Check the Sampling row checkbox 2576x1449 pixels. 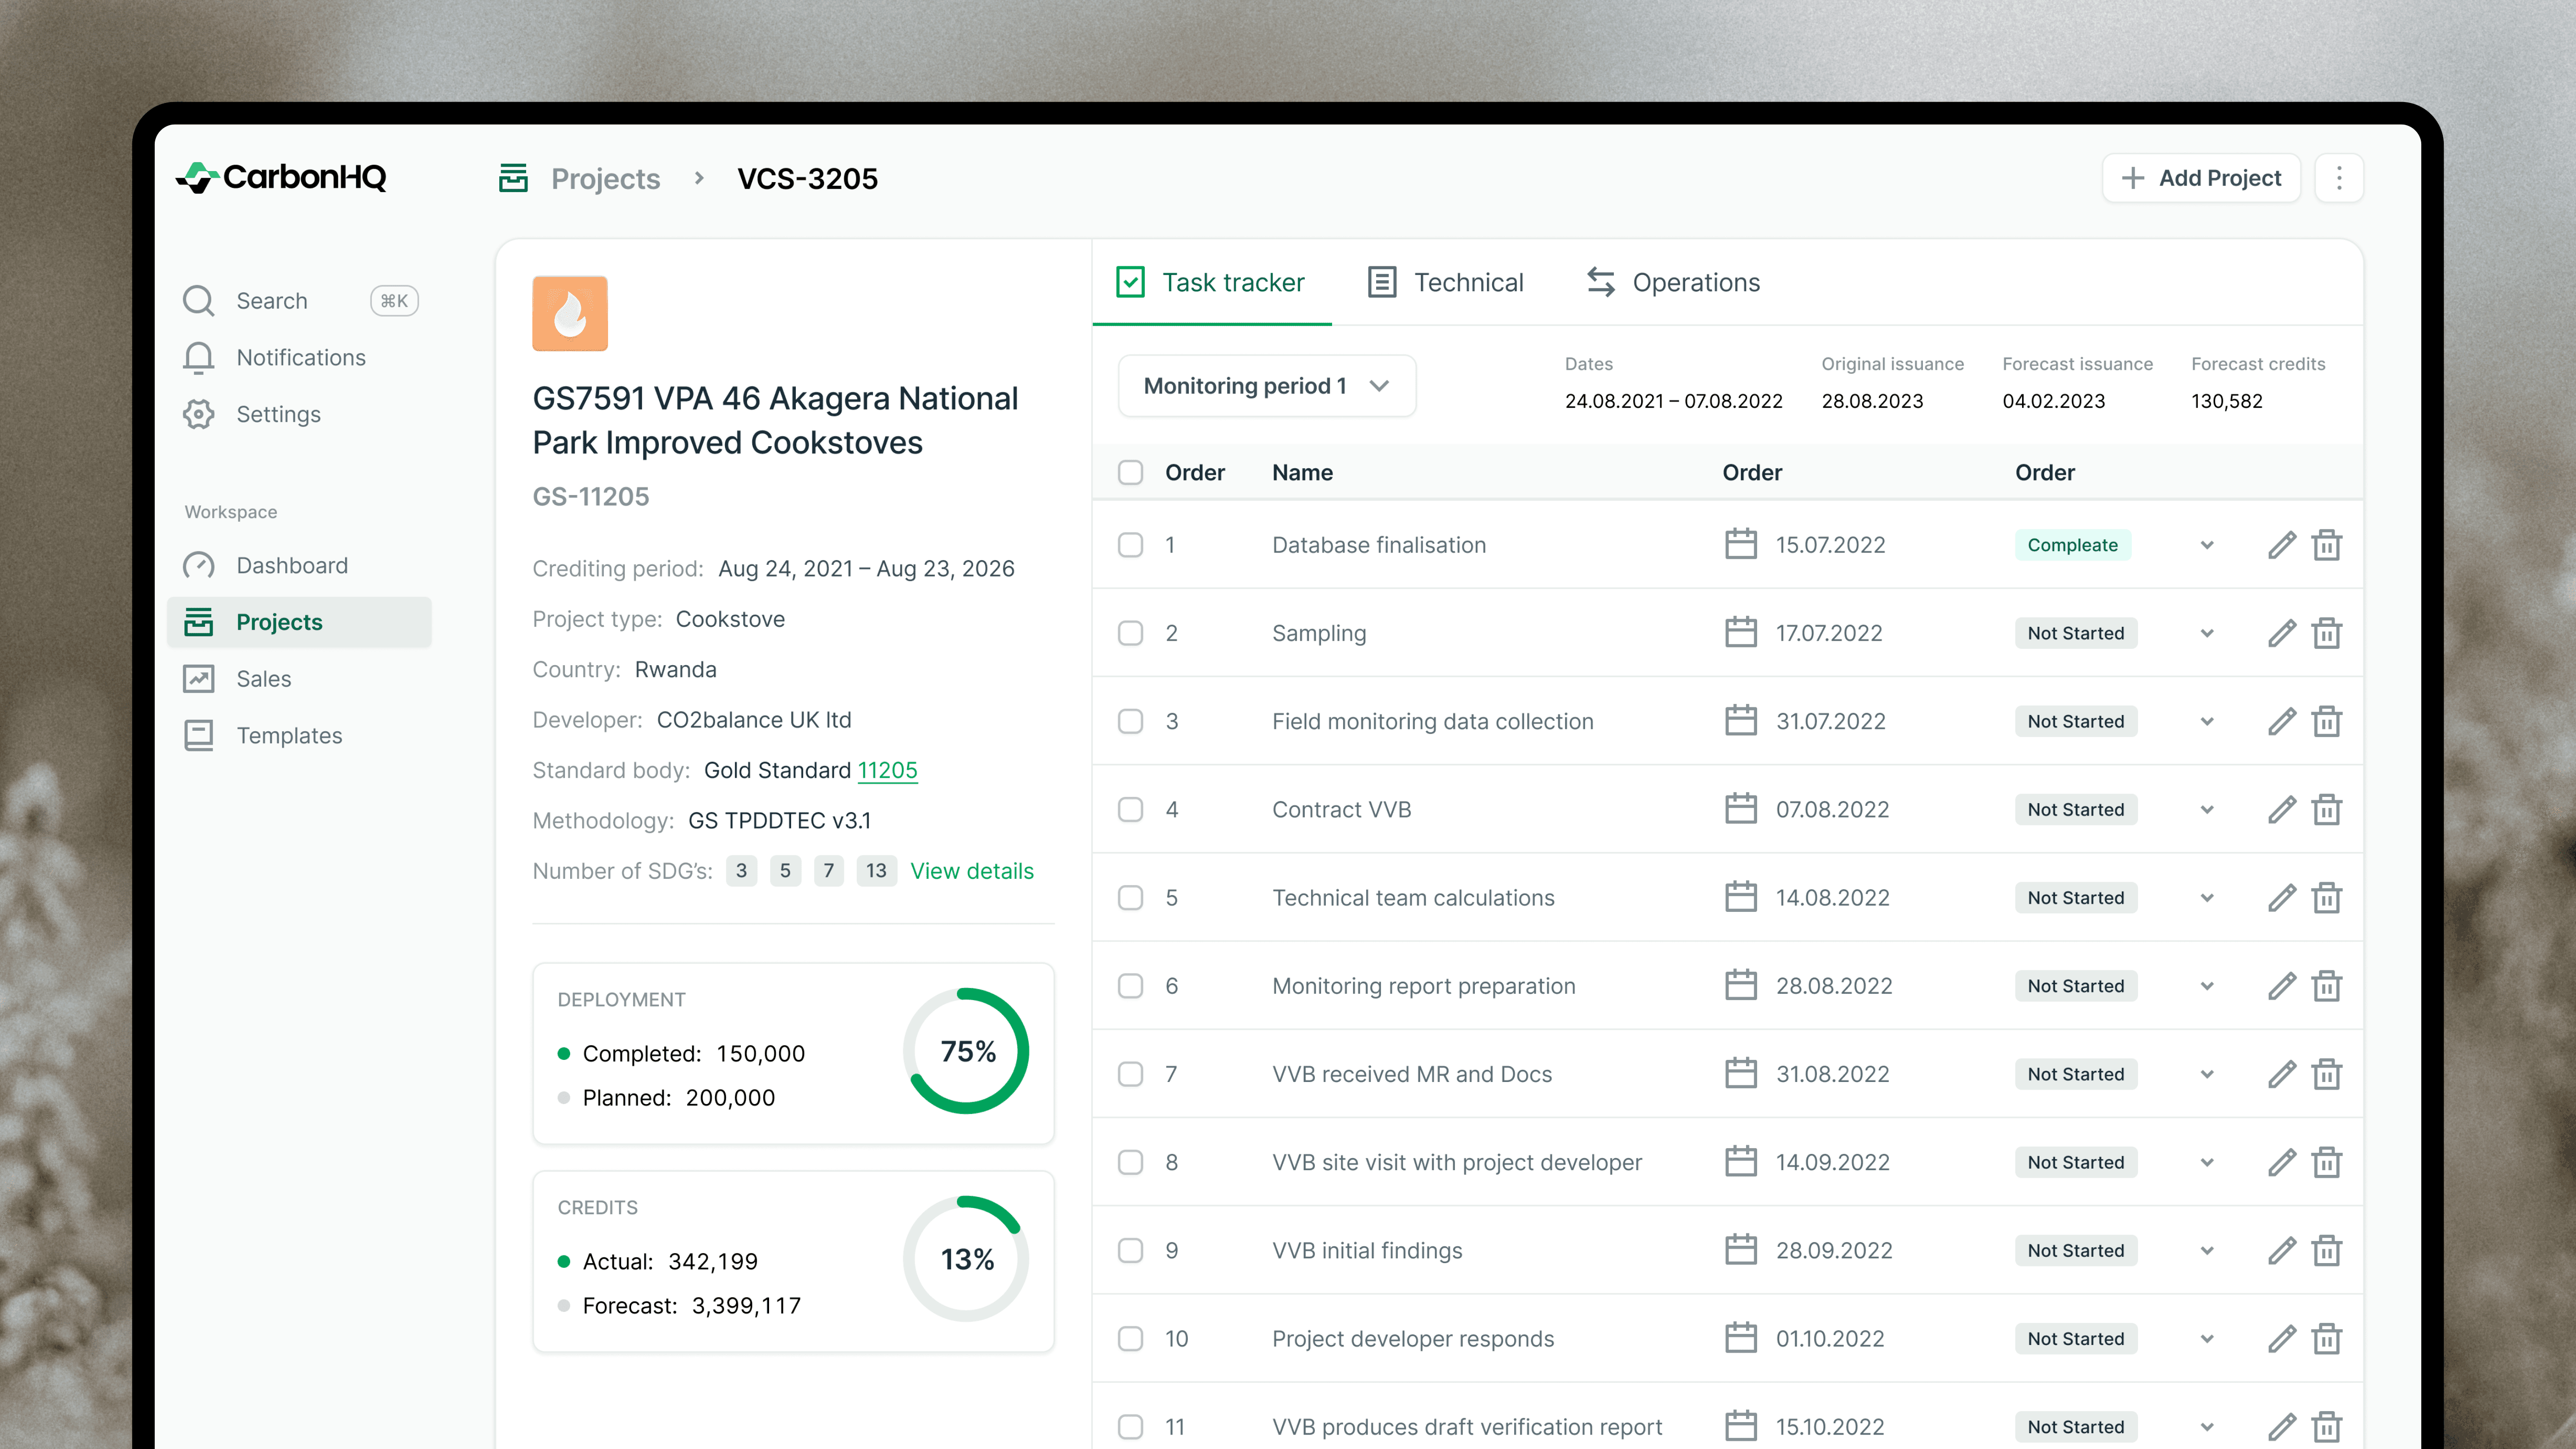tap(1130, 633)
